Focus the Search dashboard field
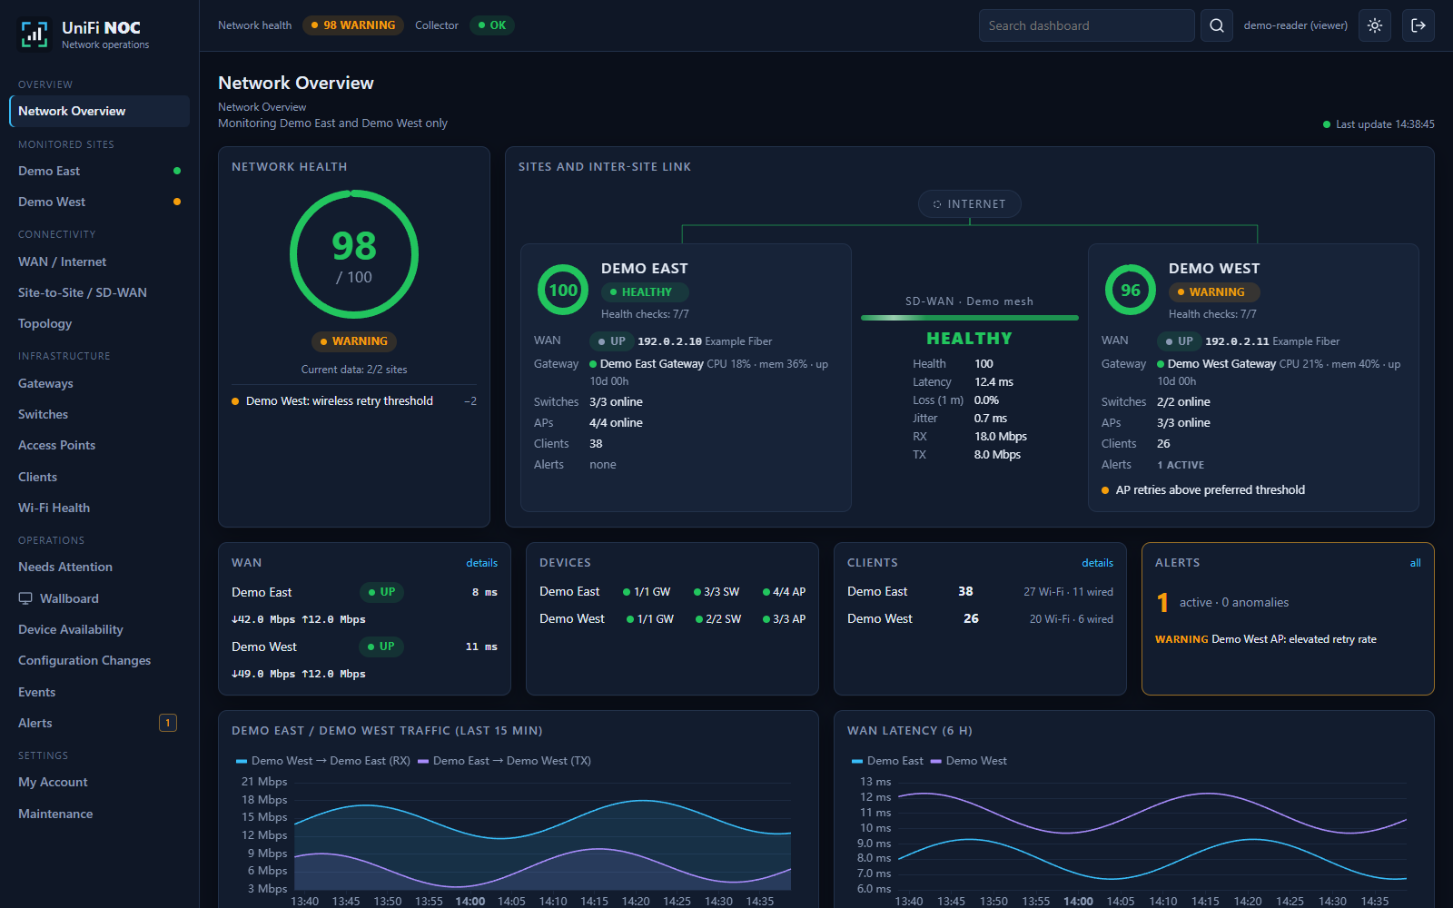This screenshot has height=908, width=1453. click(1087, 25)
